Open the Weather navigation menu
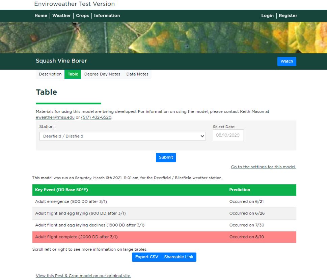 point(61,16)
